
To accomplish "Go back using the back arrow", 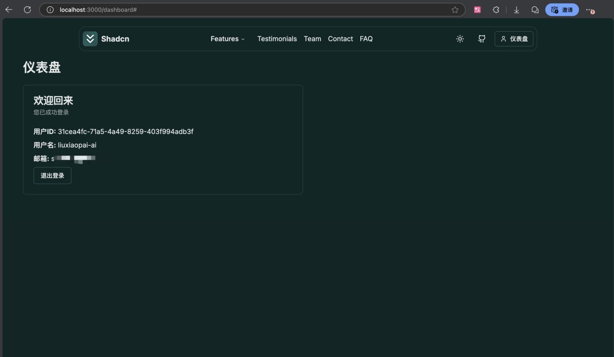I will (9, 10).
